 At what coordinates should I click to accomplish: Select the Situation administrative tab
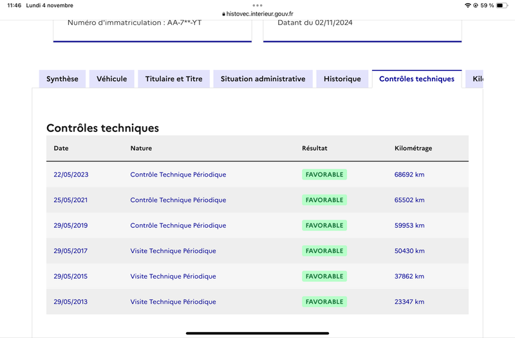263,79
